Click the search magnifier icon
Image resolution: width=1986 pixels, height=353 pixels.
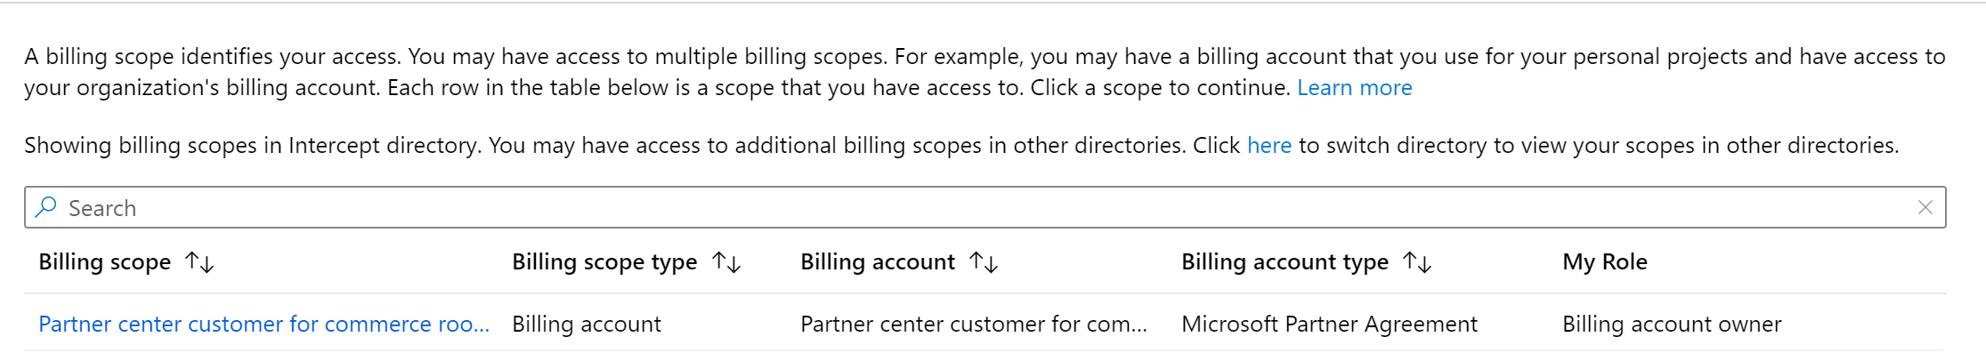[46, 207]
